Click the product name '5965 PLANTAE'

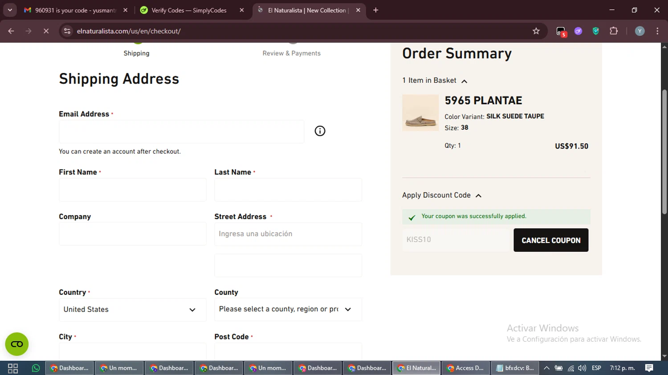(x=483, y=101)
